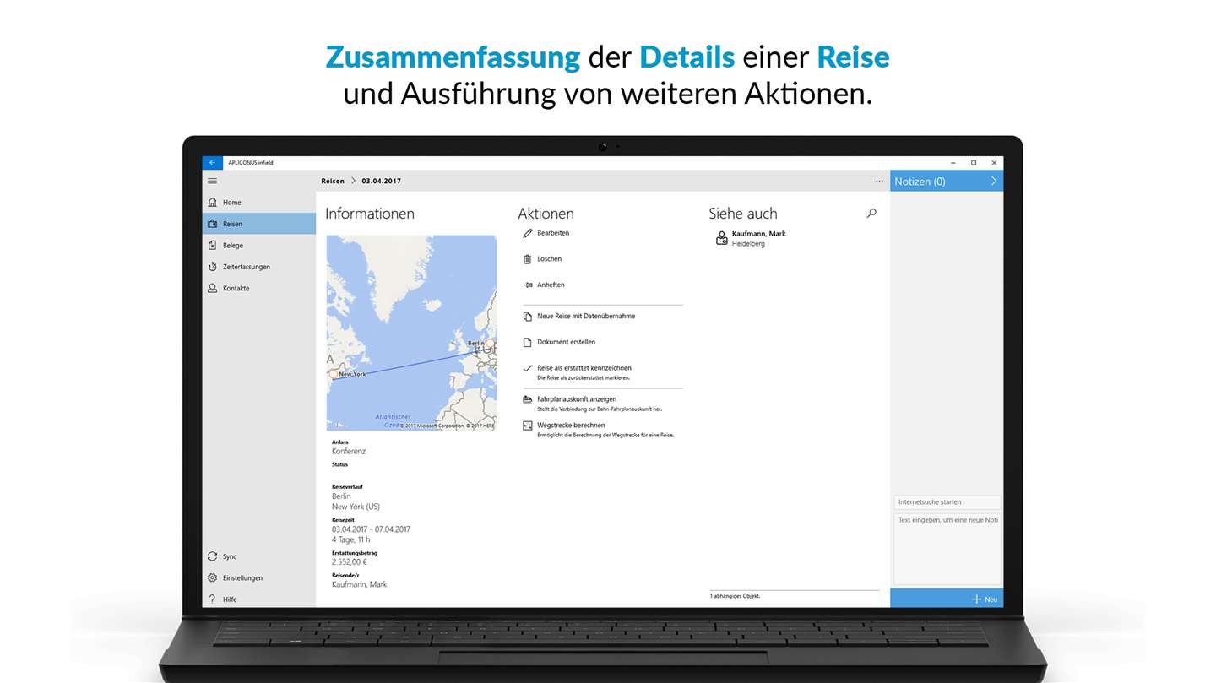Screen dimensions: 1216x683
Task: Click the New York (US) route entry
Action: 356,507
